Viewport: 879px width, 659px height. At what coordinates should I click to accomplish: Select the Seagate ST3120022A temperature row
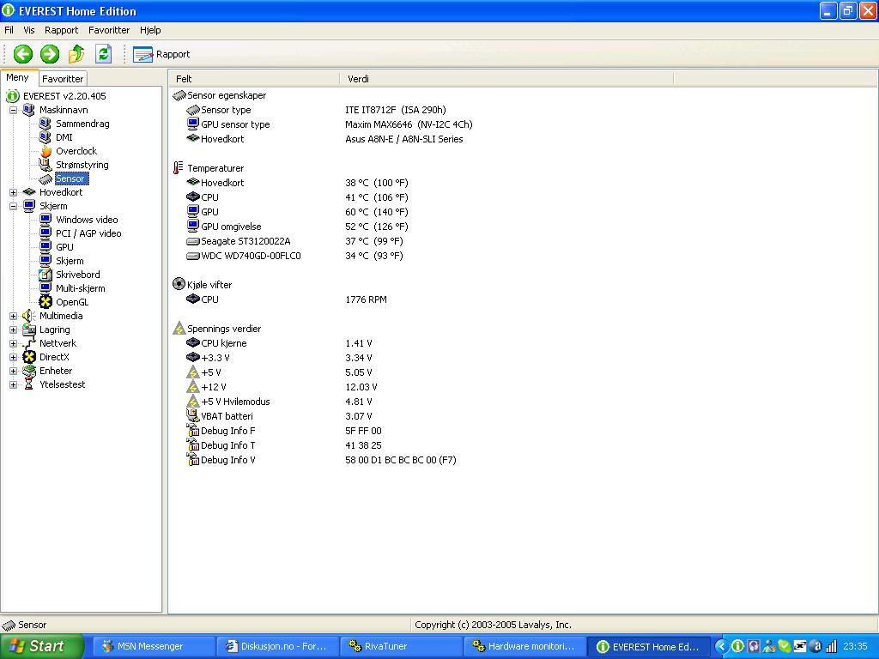(x=294, y=241)
